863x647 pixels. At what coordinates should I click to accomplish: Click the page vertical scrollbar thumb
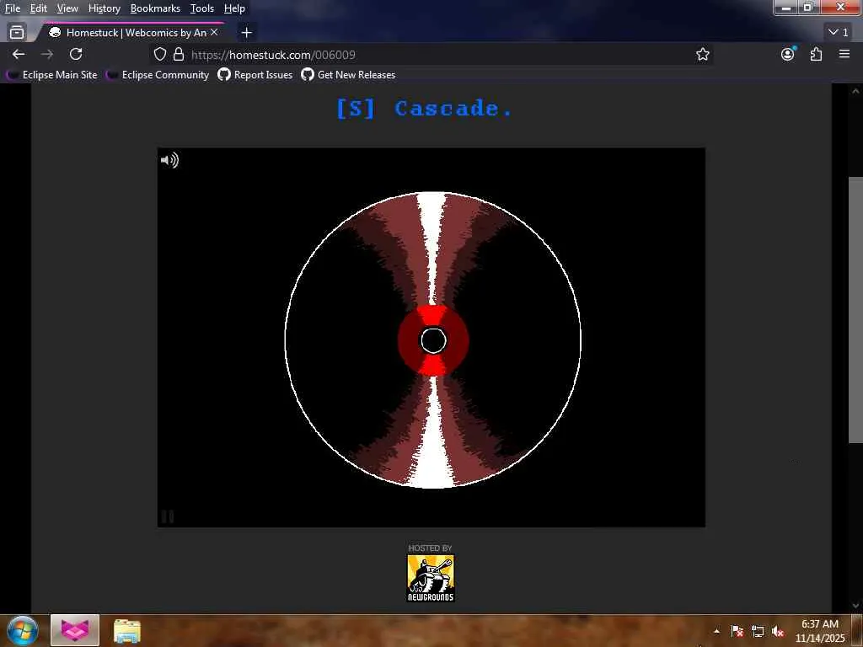point(855,309)
